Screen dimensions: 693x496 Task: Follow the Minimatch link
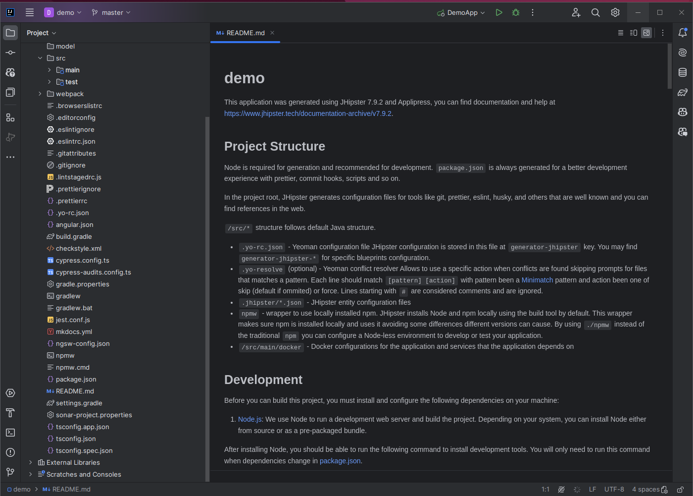pos(537,280)
